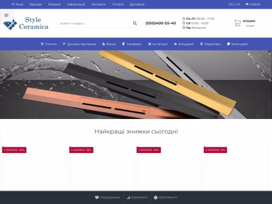Screen dimensions: 272x204
Task: Click the viewed items icon
Action: click(156, 197)
